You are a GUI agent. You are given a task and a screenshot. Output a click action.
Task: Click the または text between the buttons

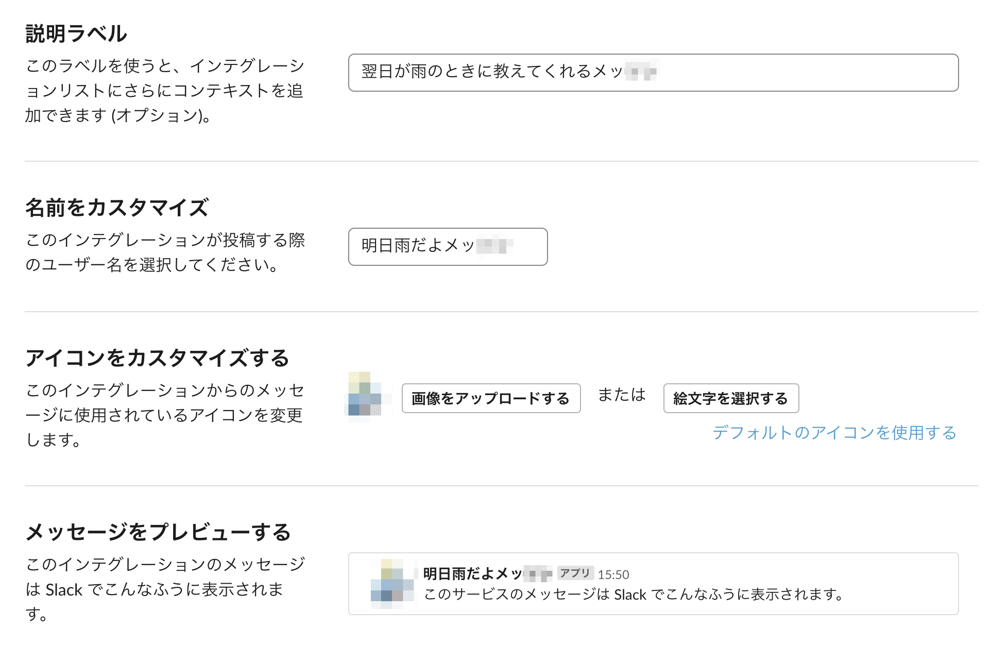coord(622,395)
